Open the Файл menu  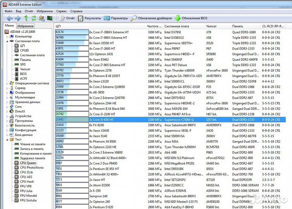click(9, 11)
